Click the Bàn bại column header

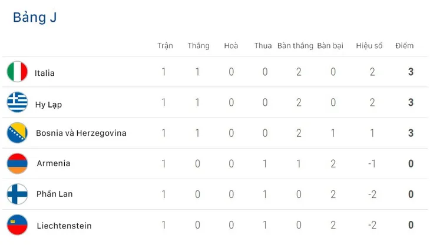pos(330,46)
